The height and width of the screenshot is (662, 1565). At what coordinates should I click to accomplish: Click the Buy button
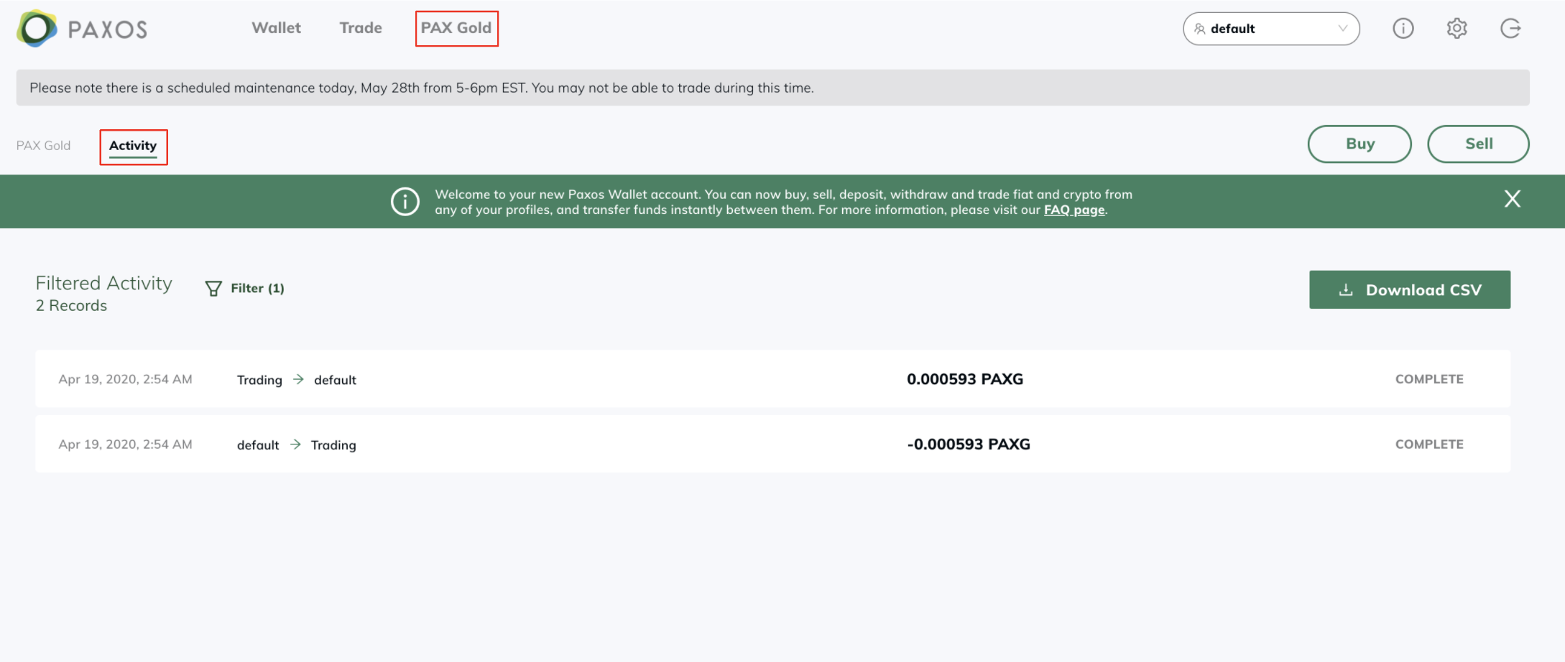tap(1359, 144)
